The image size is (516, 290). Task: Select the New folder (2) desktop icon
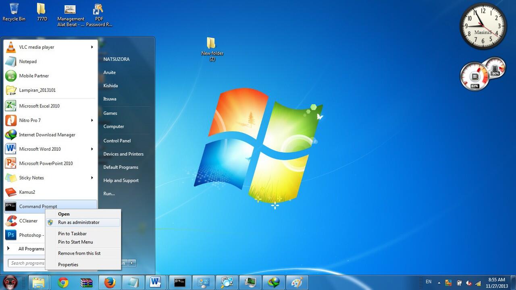tap(212, 49)
